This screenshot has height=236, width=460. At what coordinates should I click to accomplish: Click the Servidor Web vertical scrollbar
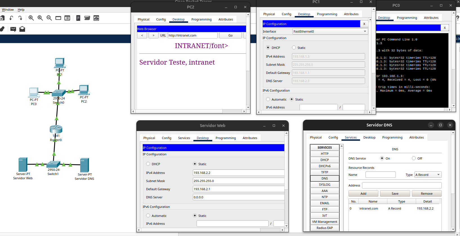(286, 179)
